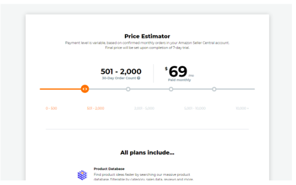Click the Price Estimator heading
Image resolution: width=296 pixels, height=185 pixels.
pyautogui.click(x=147, y=36)
